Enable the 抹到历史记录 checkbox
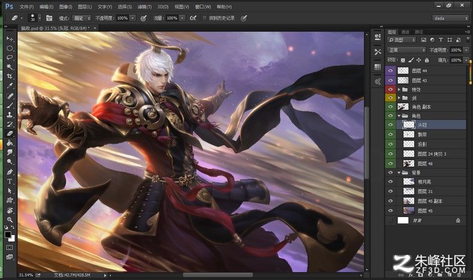Viewport: 473px width, 280px height. [x=204, y=19]
